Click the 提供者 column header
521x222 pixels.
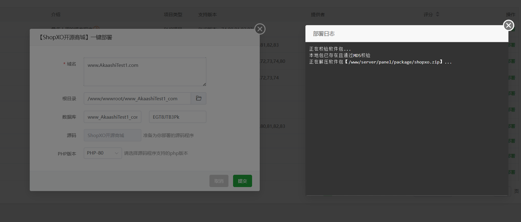318,14
